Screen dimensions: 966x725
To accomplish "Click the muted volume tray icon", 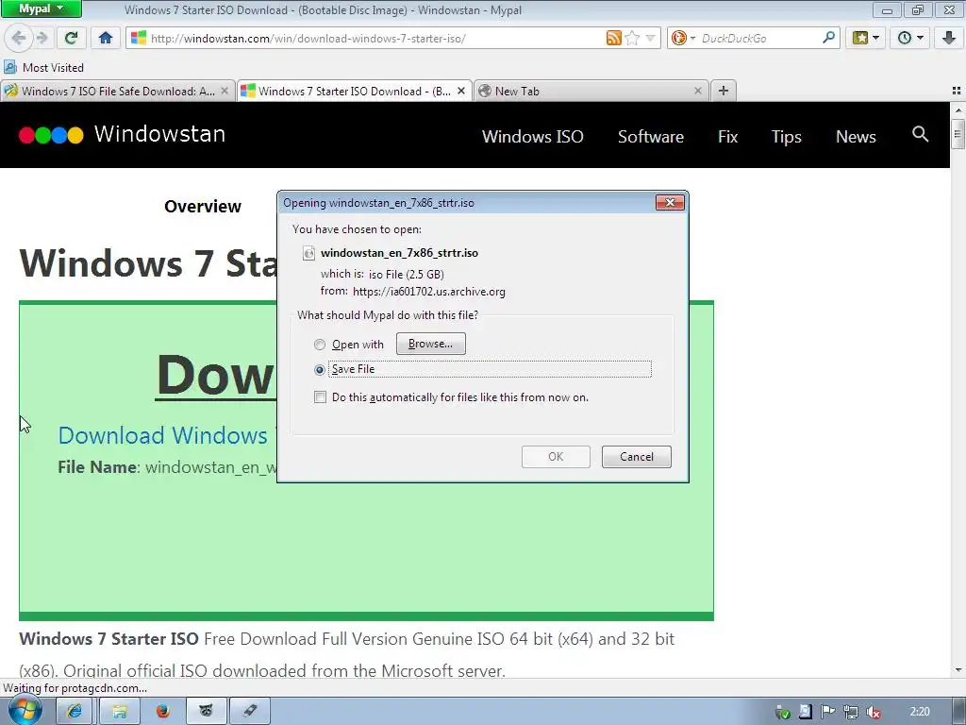I will point(873,712).
